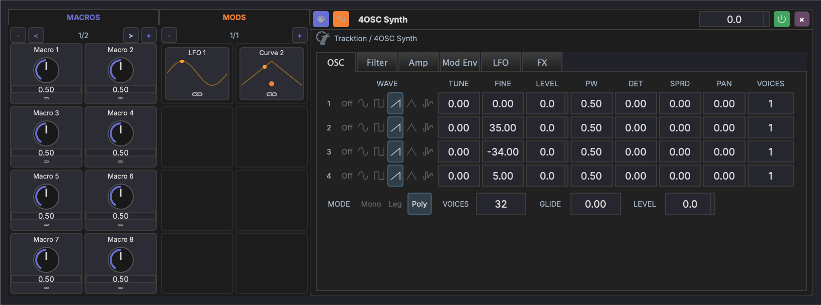The width and height of the screenshot is (821, 305).
Task: Remove modifier page with minus button
Action: [x=169, y=36]
